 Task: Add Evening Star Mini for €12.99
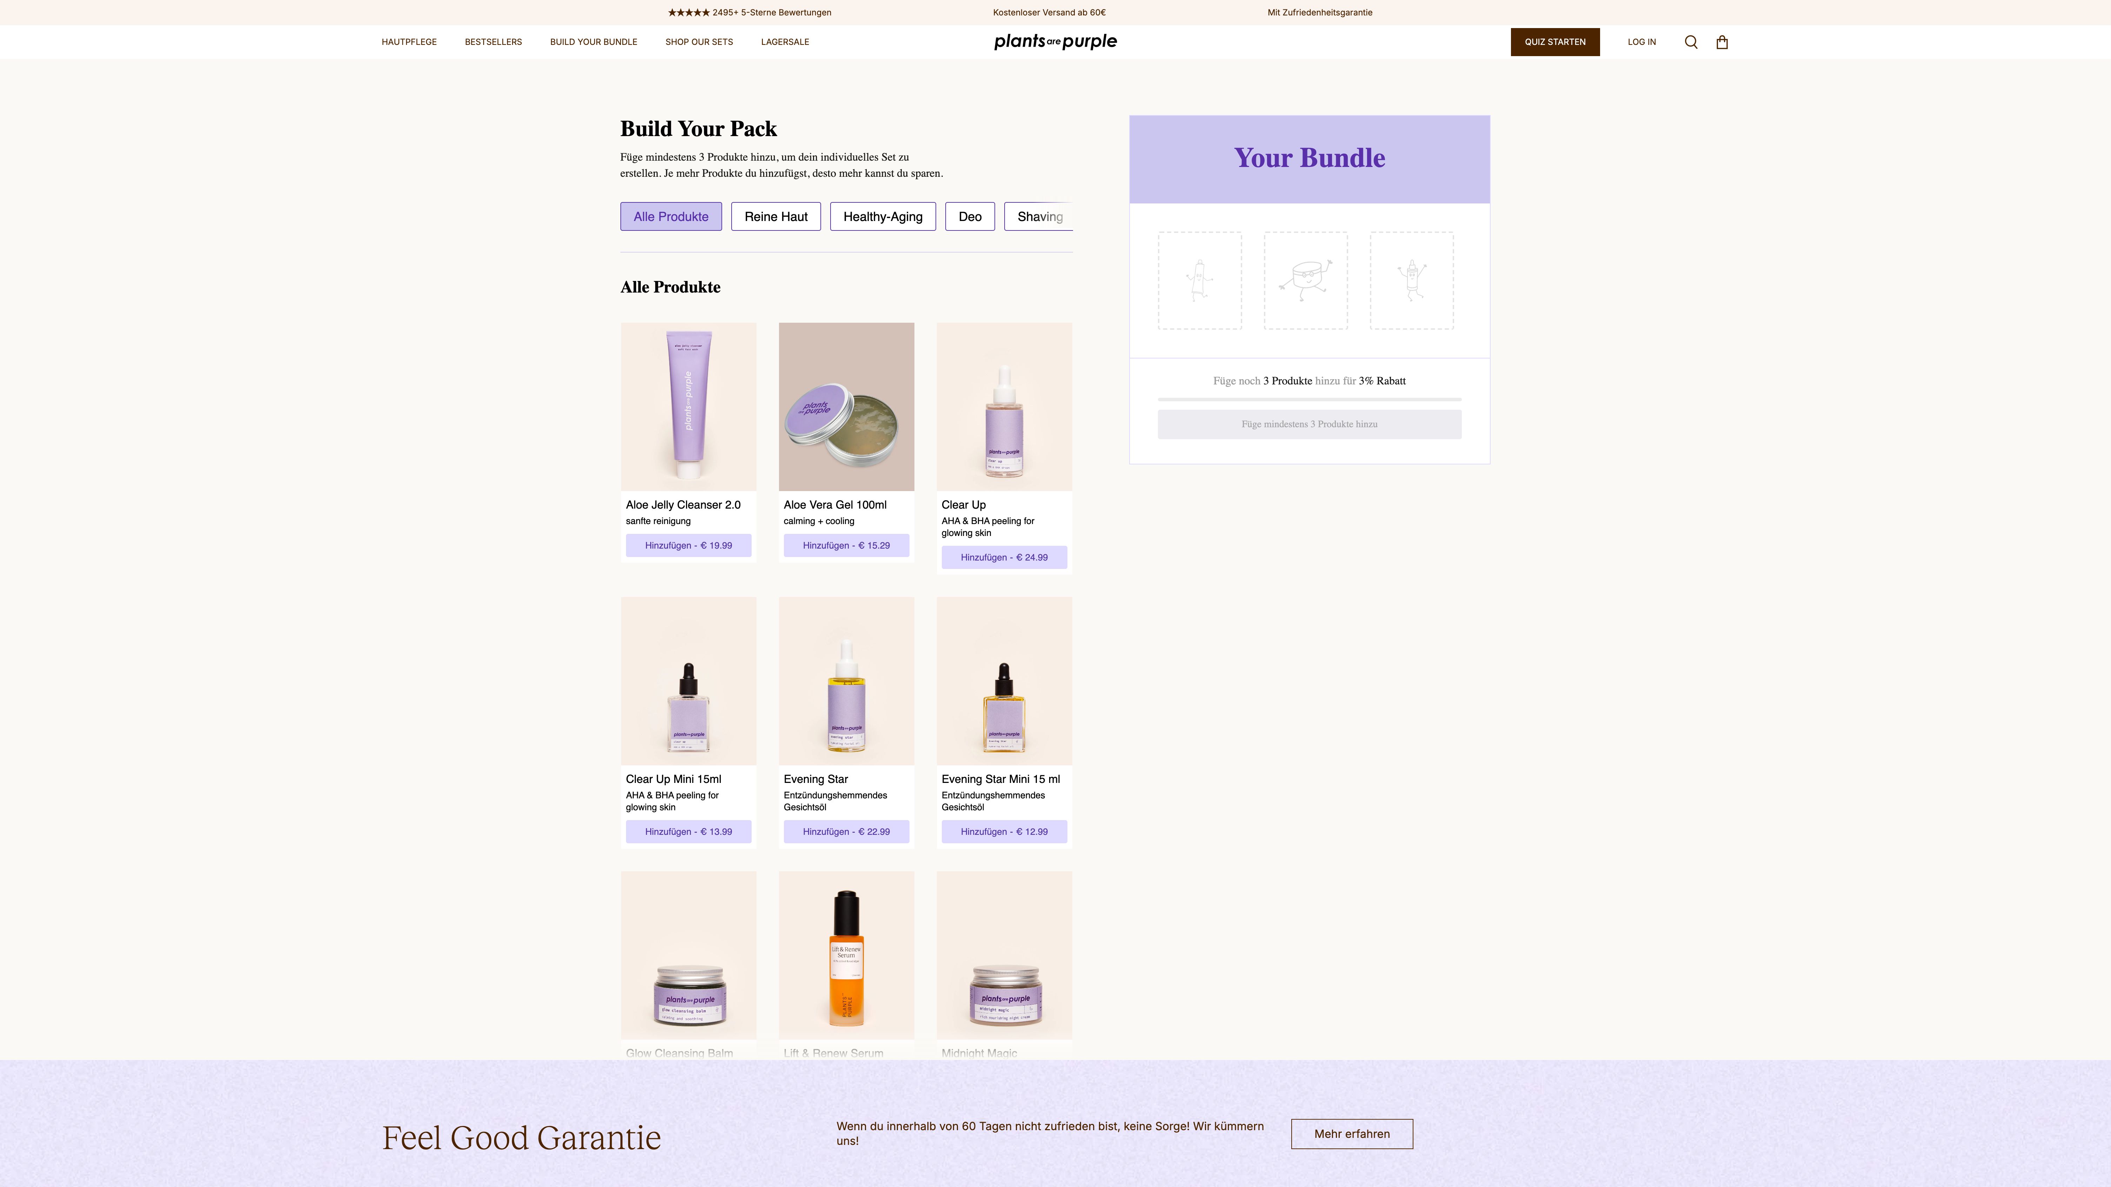(x=1004, y=831)
